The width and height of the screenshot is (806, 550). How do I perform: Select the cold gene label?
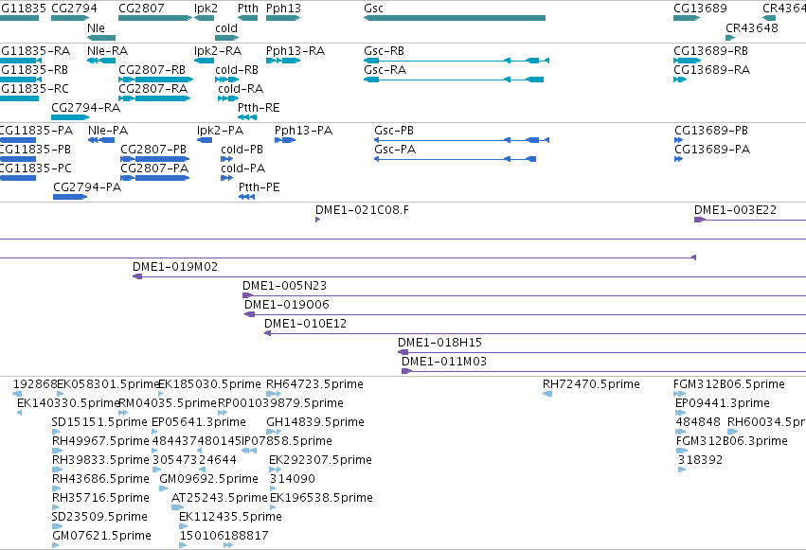coord(226,28)
